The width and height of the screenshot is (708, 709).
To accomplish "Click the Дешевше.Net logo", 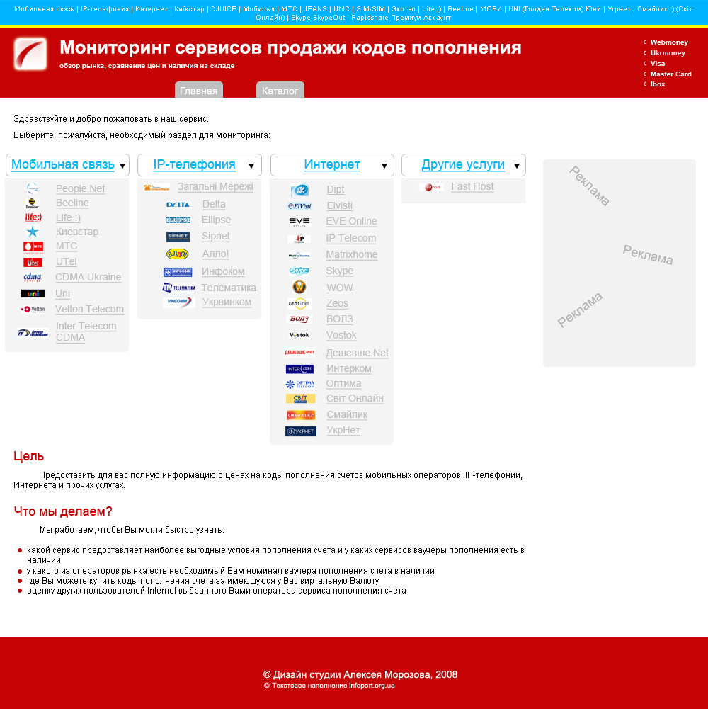I will pyautogui.click(x=299, y=352).
